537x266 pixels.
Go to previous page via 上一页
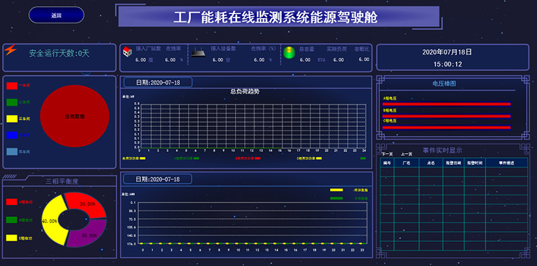point(407,154)
